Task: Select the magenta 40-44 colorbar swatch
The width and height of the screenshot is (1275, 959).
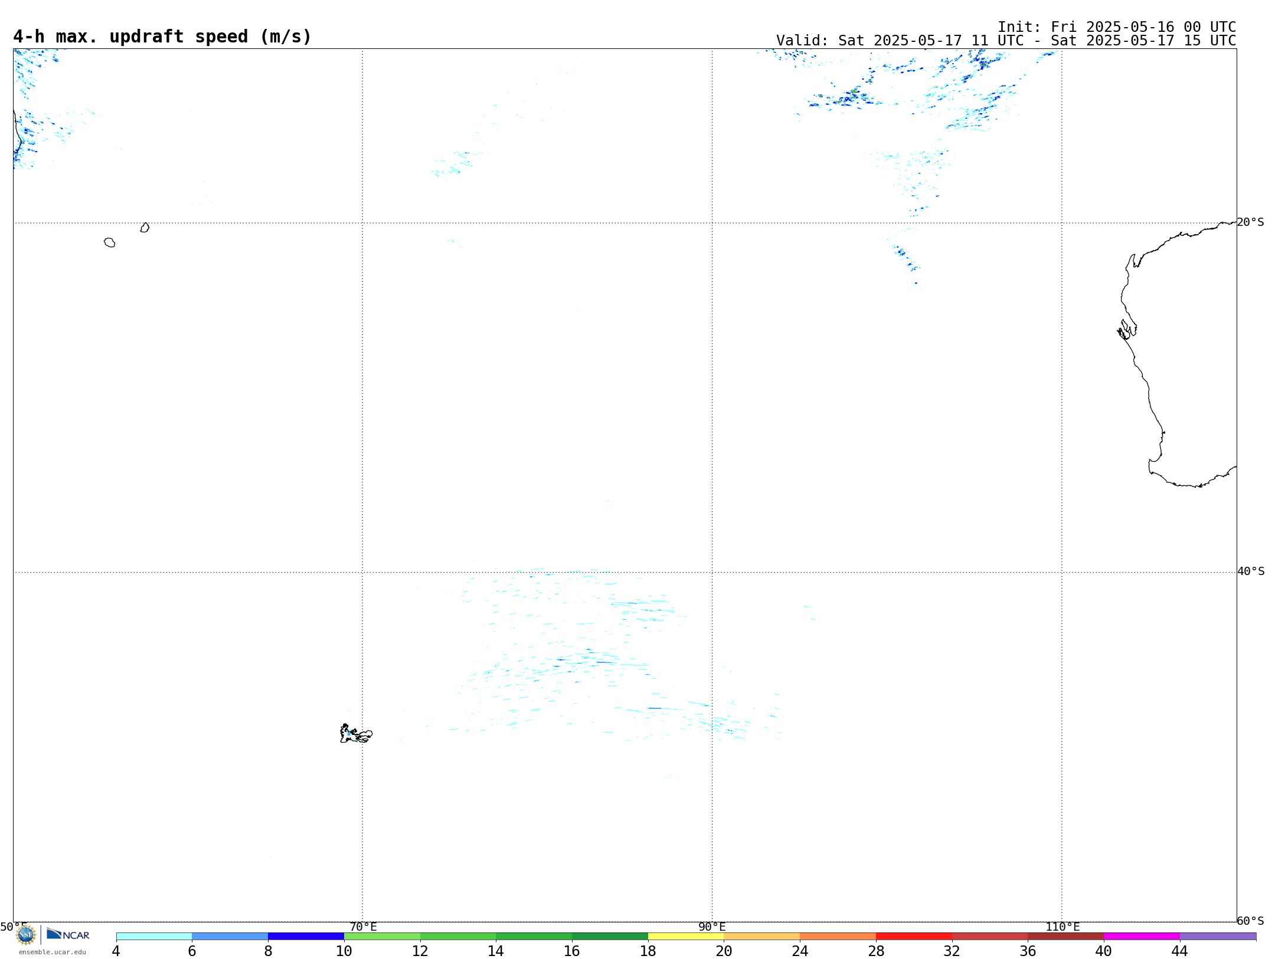Action: [x=1142, y=937]
